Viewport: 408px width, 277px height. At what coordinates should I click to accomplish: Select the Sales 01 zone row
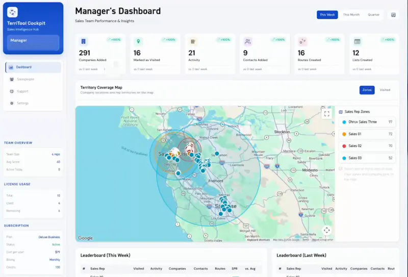367,134
